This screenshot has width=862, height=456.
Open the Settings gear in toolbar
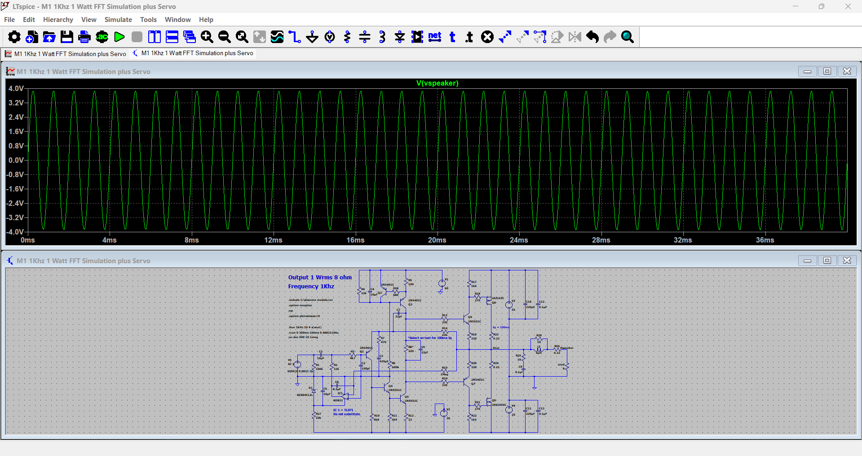tap(14, 37)
